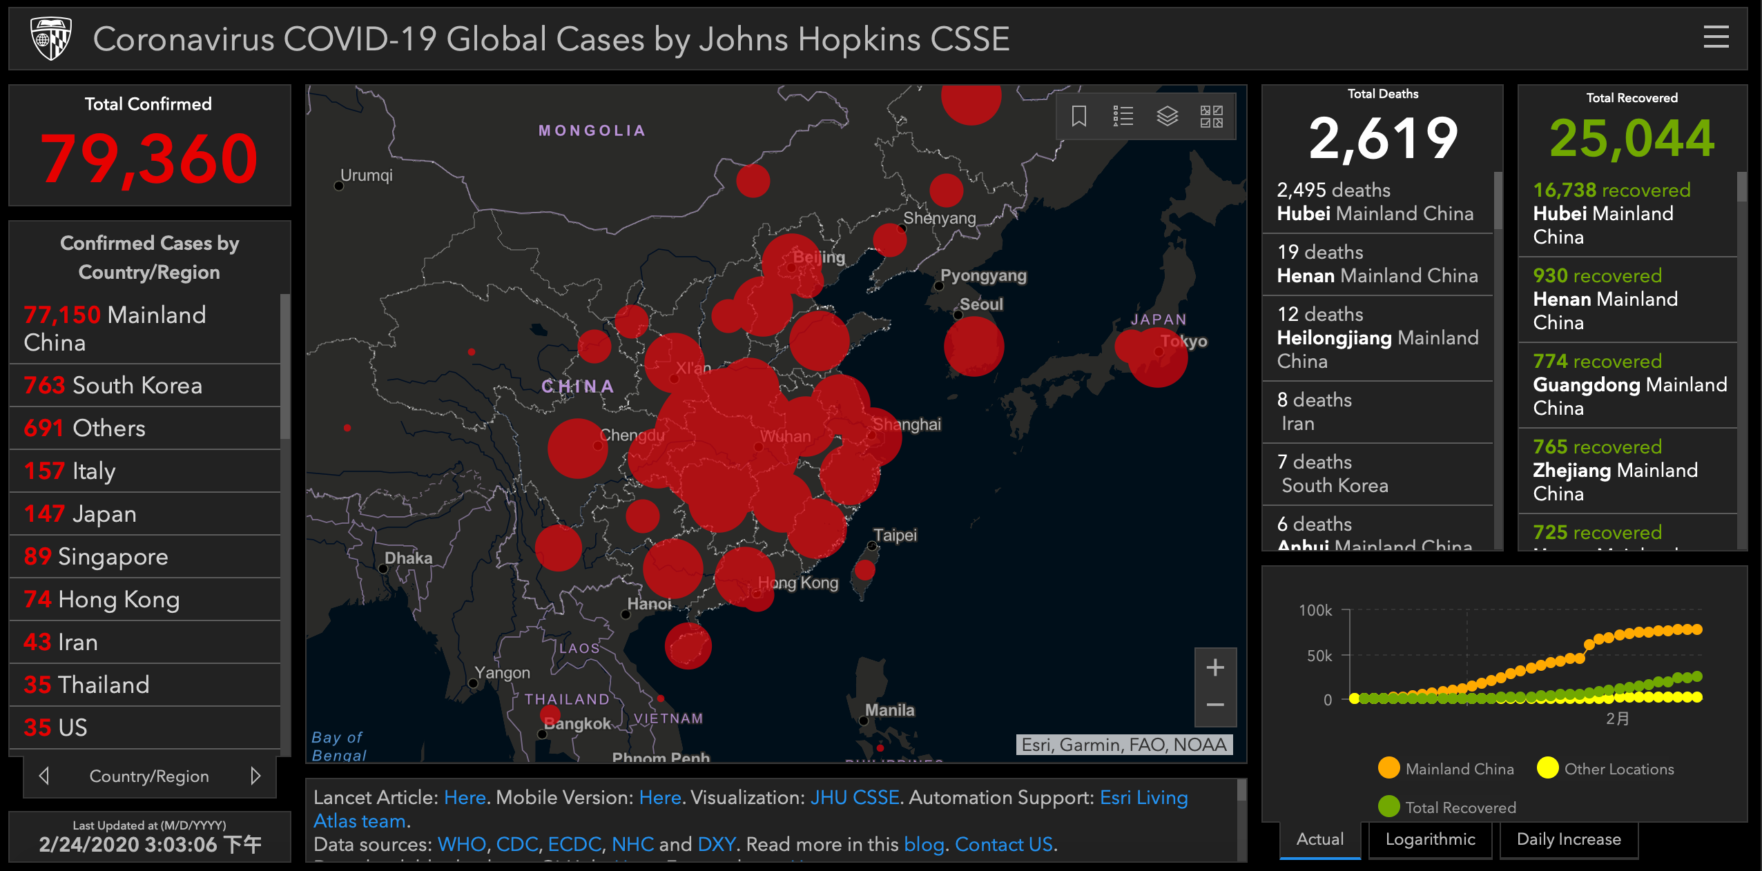The image size is (1762, 871).
Task: Open the WHO data source link
Action: (462, 844)
